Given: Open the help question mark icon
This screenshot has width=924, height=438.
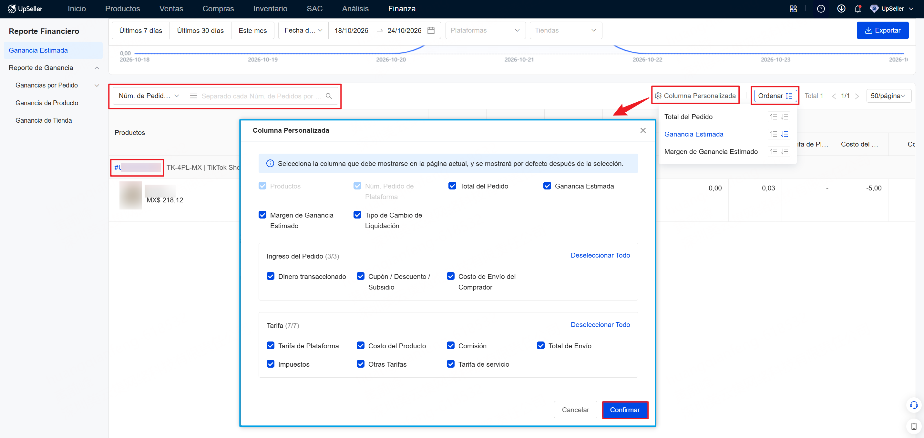Looking at the screenshot, I should [x=821, y=9].
